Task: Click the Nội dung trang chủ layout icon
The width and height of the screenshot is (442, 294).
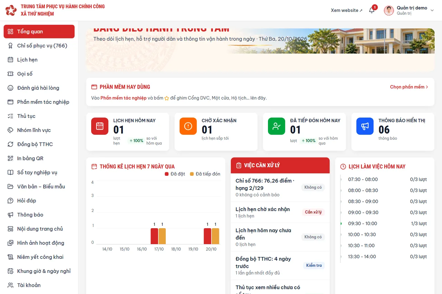Action: (10, 229)
